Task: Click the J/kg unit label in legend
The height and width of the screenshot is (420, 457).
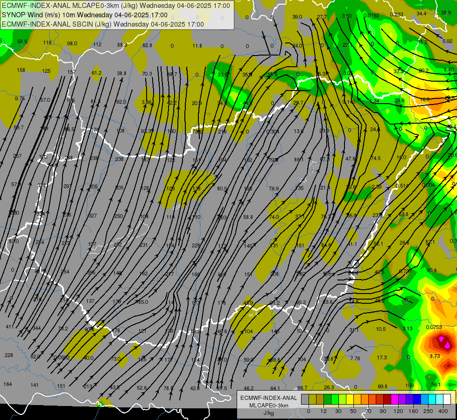Action: click(268, 413)
